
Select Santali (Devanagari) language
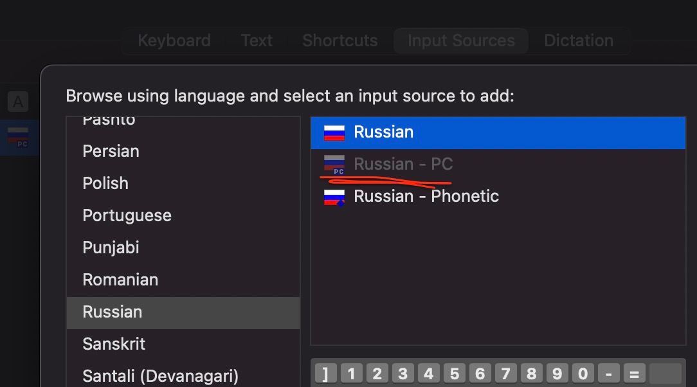[161, 375]
